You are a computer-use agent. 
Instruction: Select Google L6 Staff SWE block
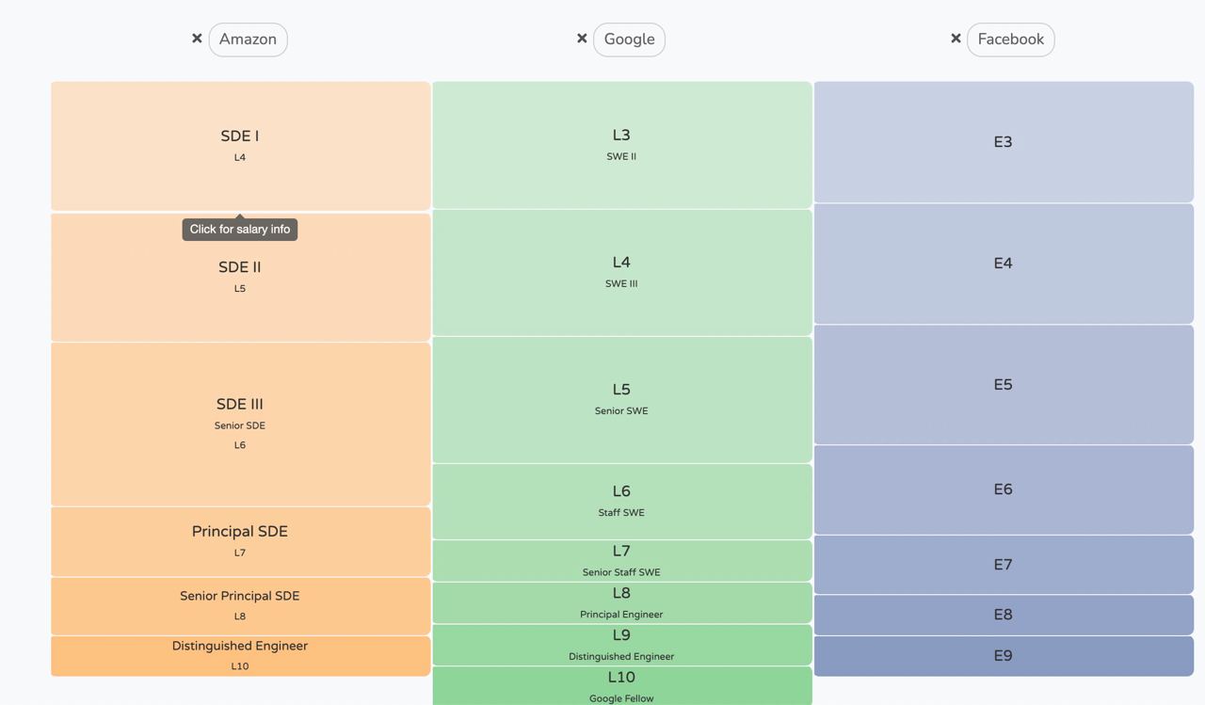tap(622, 502)
